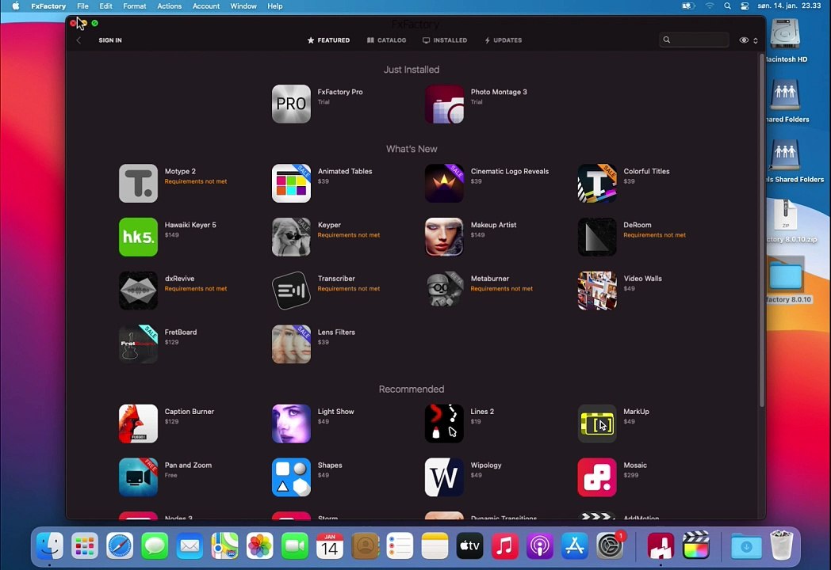831x570 pixels.
Task: Open Control Center in the menu bar
Action: click(744, 6)
